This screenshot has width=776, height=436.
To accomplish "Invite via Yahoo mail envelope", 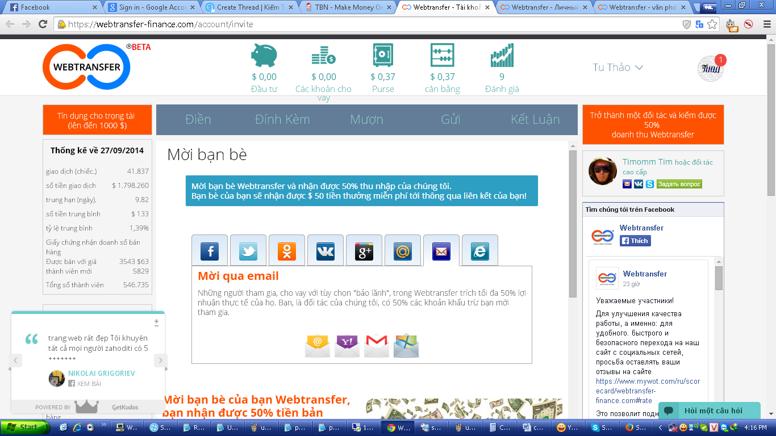I will point(347,346).
